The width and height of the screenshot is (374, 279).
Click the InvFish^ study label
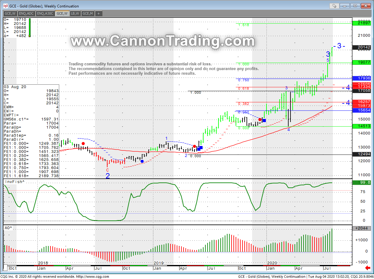[x=14, y=182]
